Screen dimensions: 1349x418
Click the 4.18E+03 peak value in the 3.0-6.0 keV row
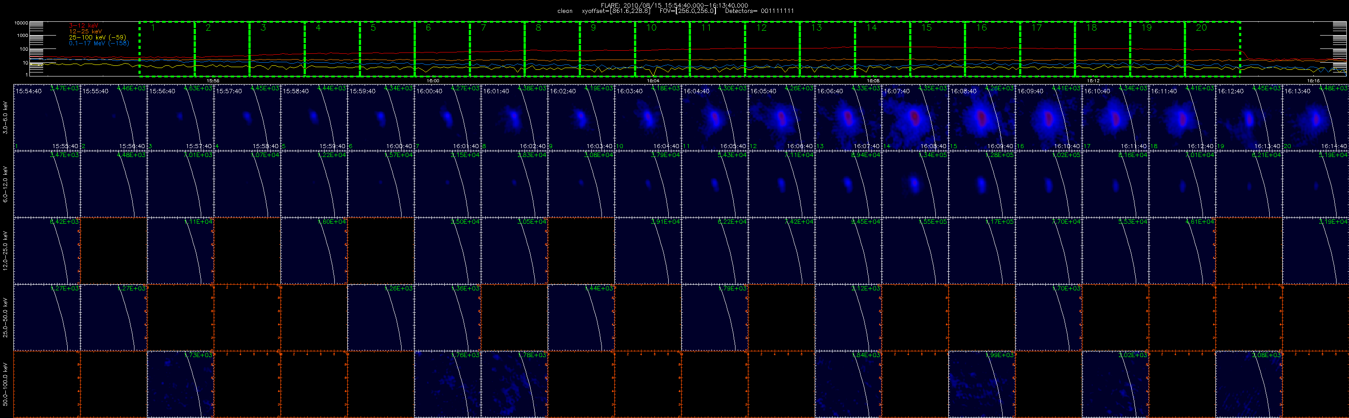pos(666,88)
